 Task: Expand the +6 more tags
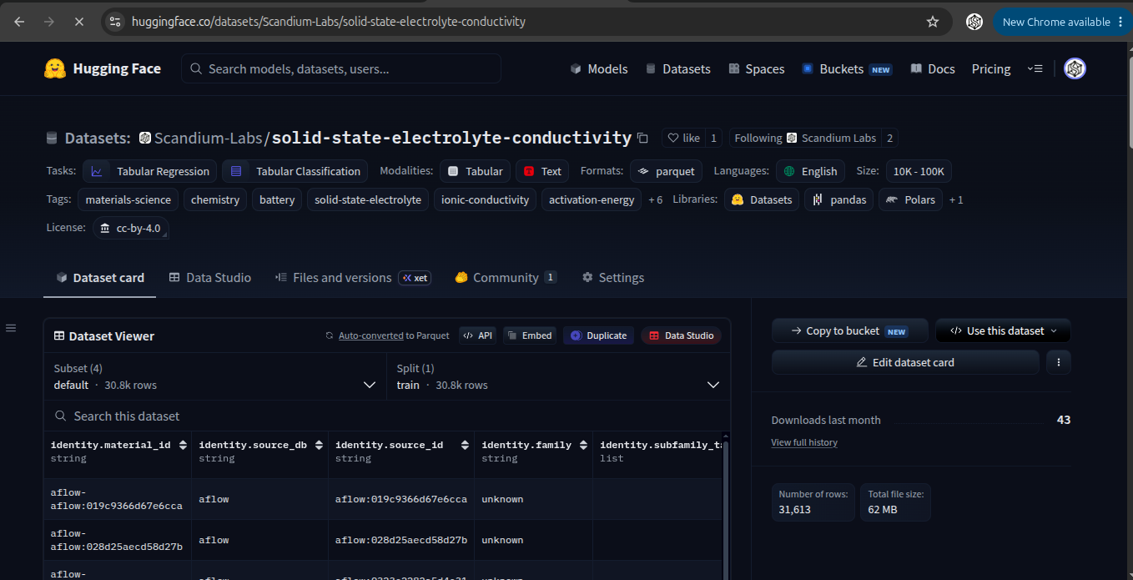655,200
